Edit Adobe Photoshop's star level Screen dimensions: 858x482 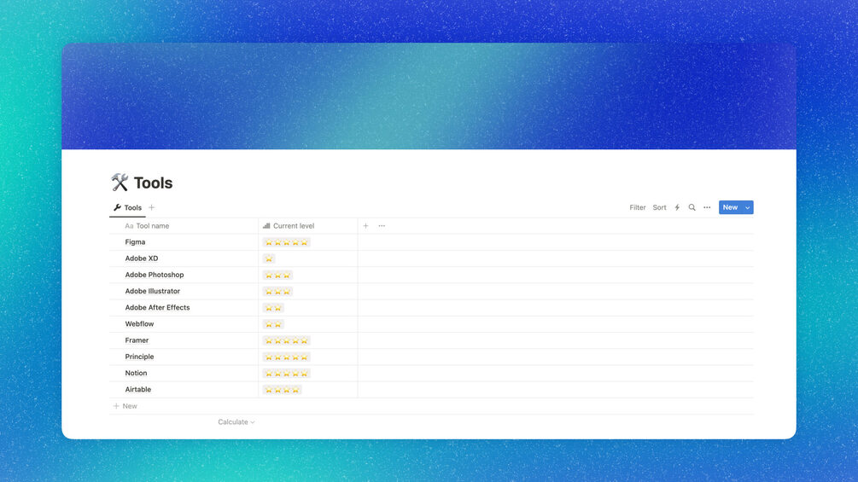tap(277, 275)
